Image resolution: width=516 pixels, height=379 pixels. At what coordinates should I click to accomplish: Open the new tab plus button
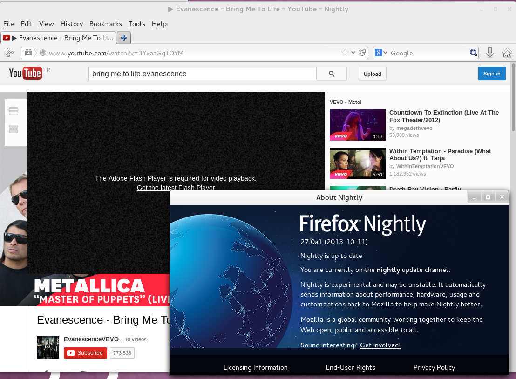(x=124, y=38)
